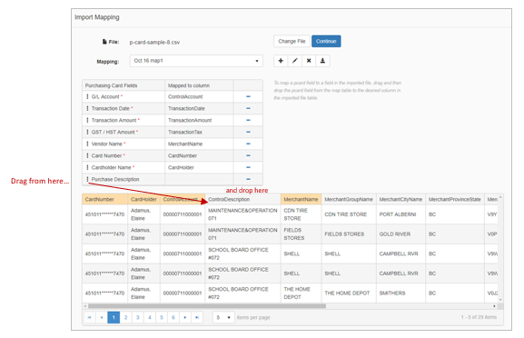Click the drag handle beside G/L Account

[x=87, y=96]
